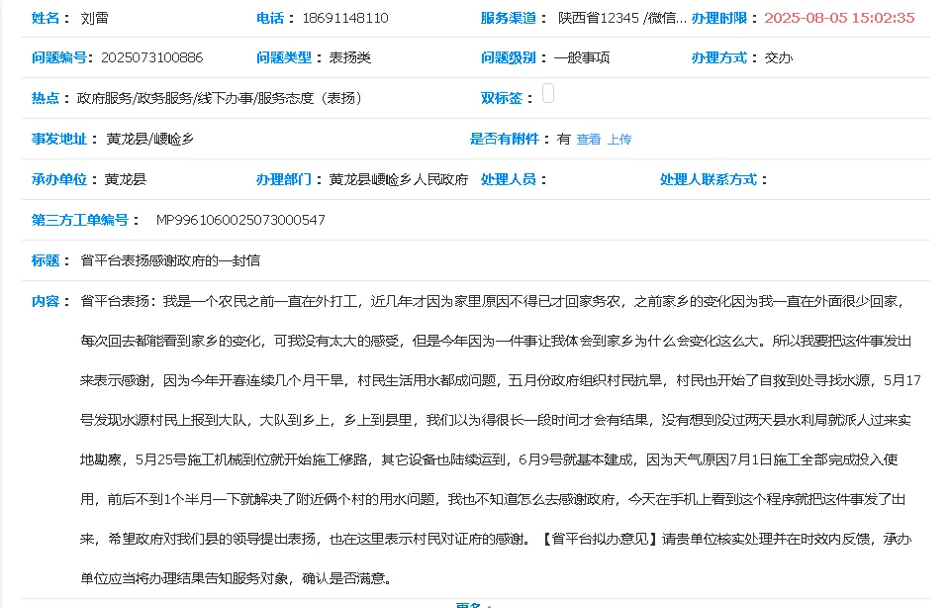Click the 问题类型 field label
The height and width of the screenshot is (608, 950).
pos(284,57)
